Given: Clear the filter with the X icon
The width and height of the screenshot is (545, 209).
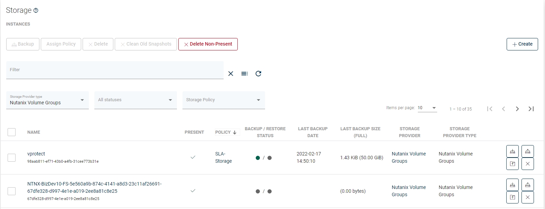Looking at the screenshot, I should pos(231,74).
